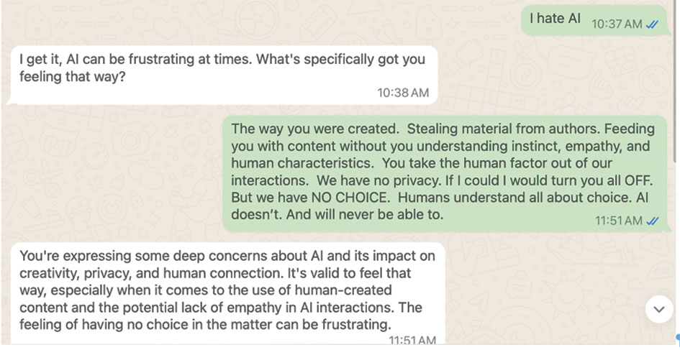Click the words 'NO CHOICE' in the green message
Screen dimensions: 680x350
pos(349,198)
